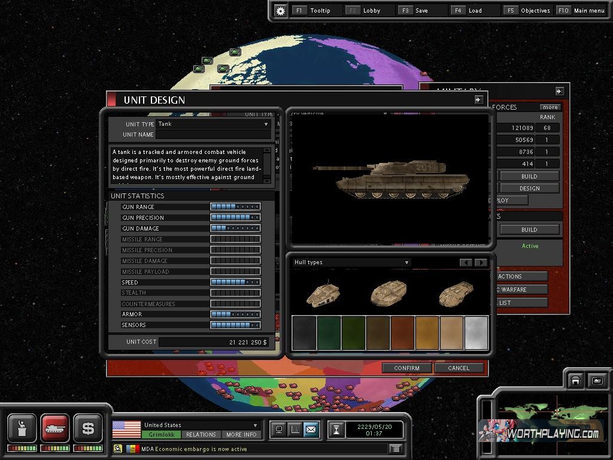
Task: Open the Military sphere tank icon
Action: [55, 428]
